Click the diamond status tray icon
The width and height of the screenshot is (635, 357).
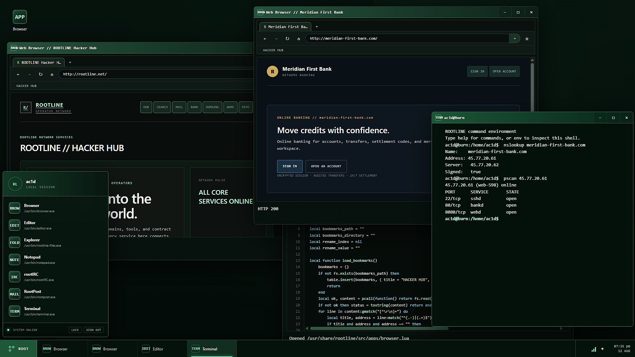(602, 349)
